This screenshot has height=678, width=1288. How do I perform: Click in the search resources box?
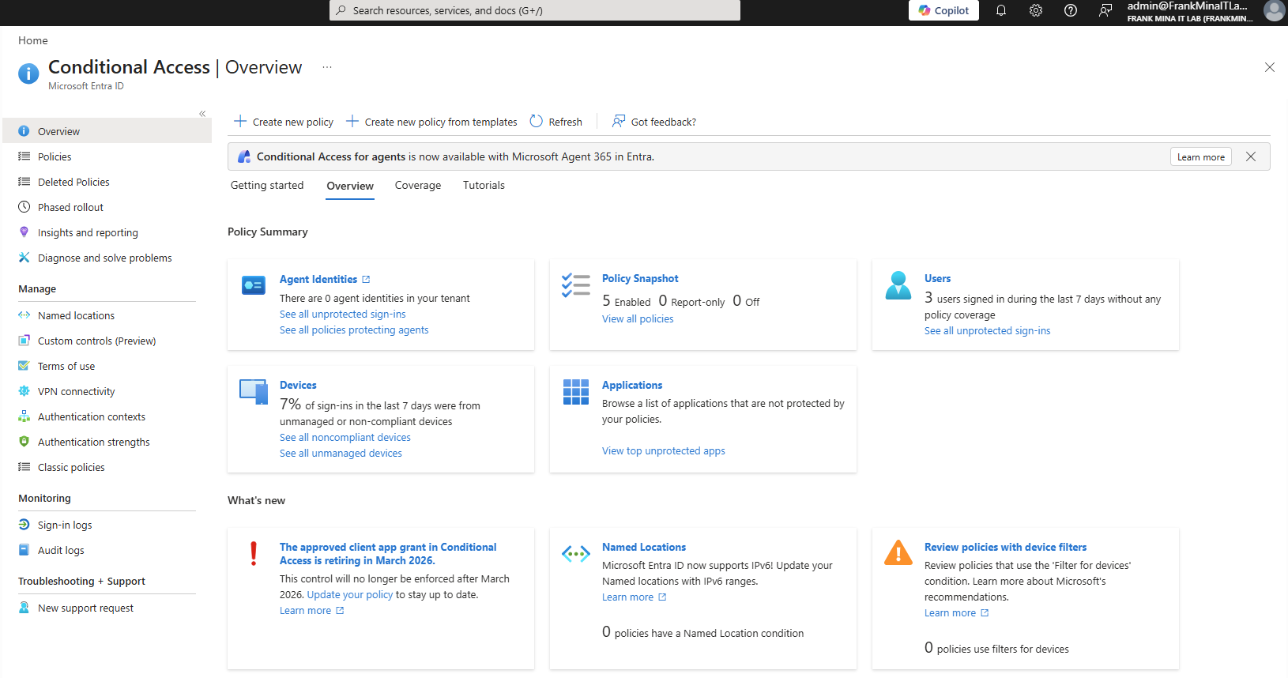pos(535,10)
